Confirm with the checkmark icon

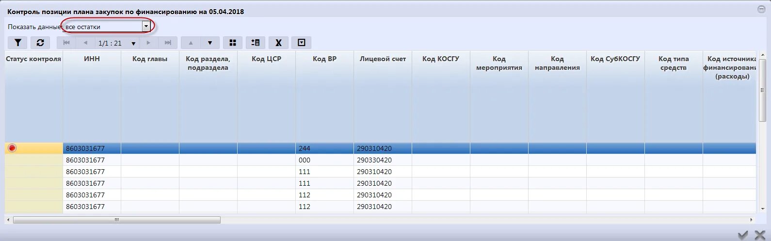pyautogui.click(x=743, y=235)
